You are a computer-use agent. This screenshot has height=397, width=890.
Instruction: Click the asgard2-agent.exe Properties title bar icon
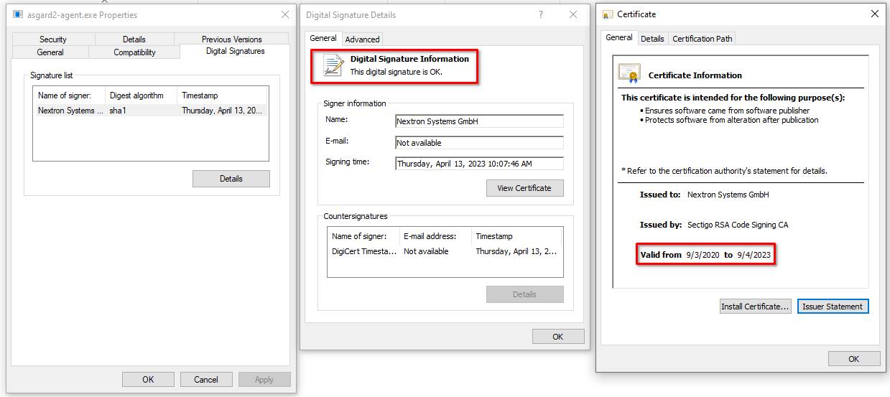[x=17, y=14]
